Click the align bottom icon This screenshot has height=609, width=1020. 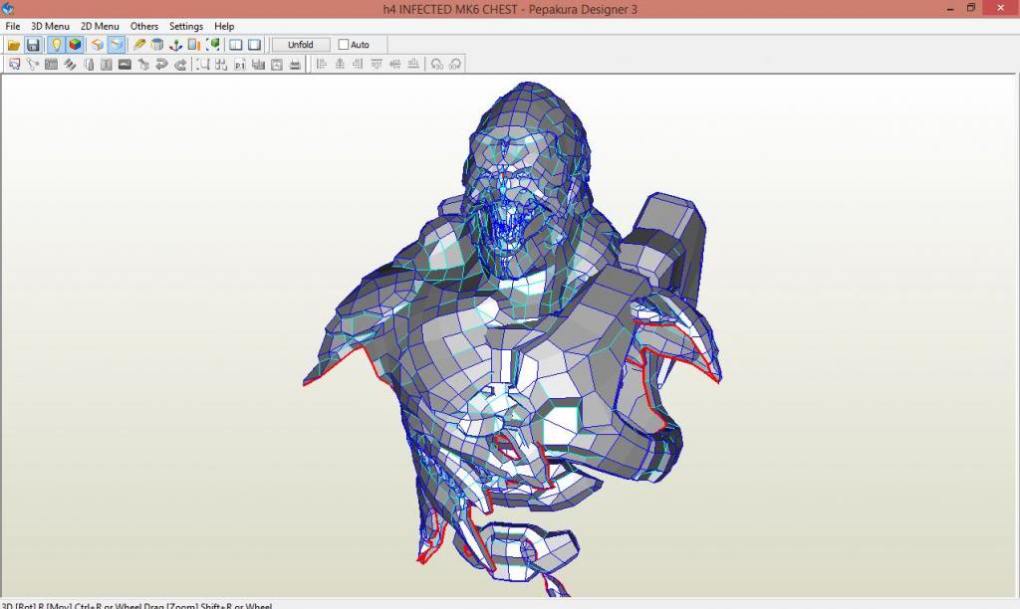(413, 65)
